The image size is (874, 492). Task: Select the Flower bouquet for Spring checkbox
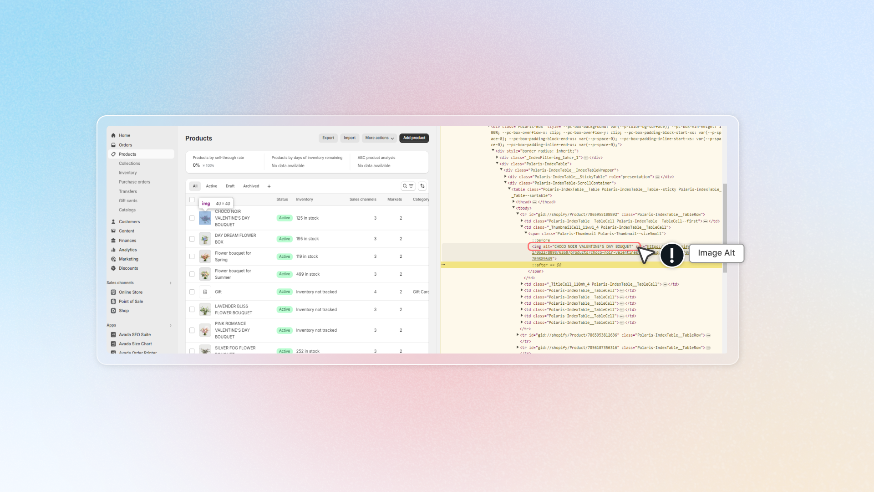192,256
